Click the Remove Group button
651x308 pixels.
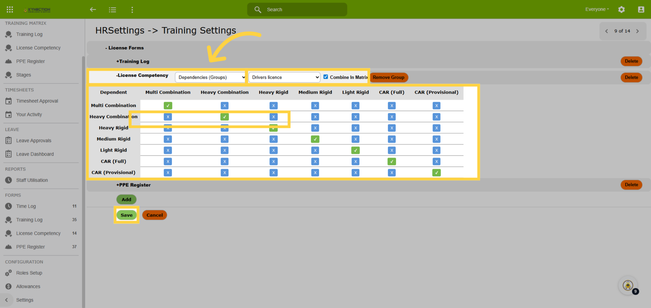[x=388, y=77]
